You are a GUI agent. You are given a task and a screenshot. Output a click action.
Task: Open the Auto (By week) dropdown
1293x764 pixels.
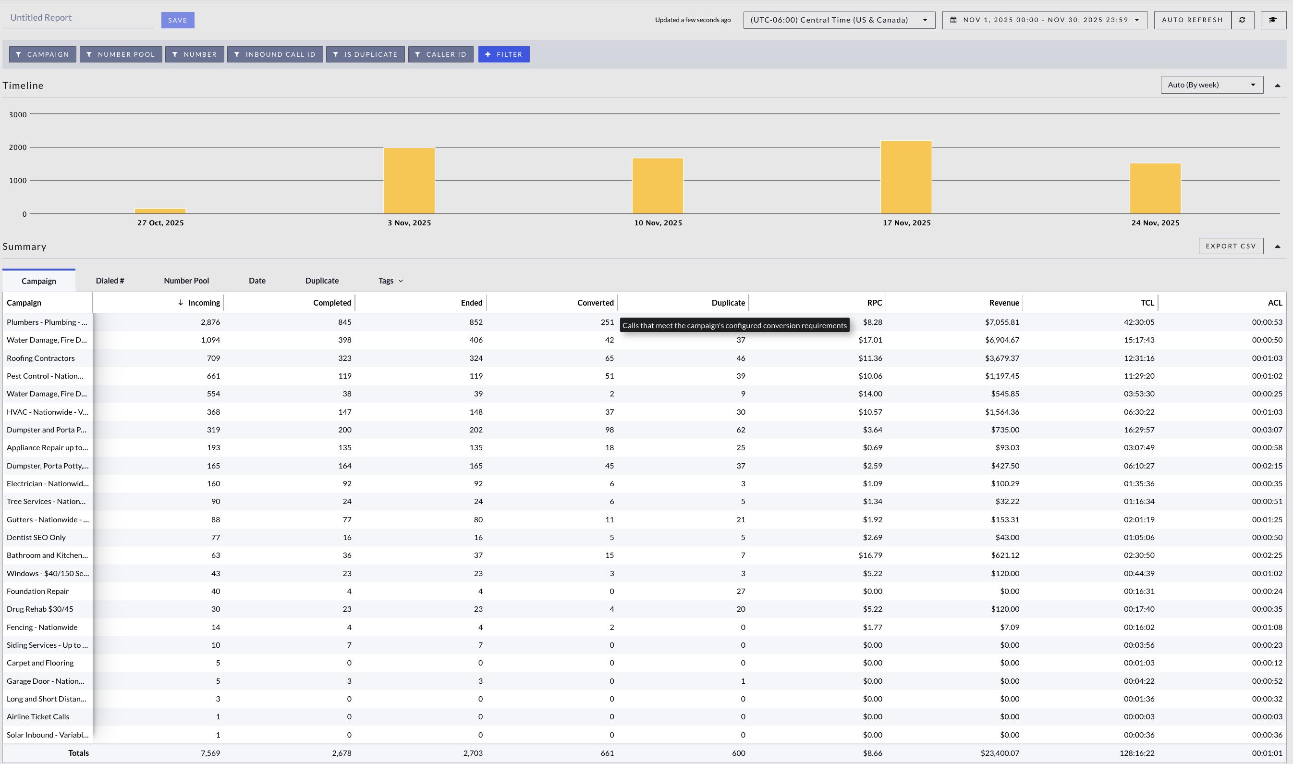1211,85
